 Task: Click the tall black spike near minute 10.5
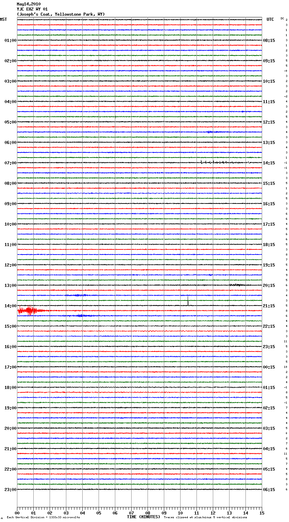click(188, 301)
